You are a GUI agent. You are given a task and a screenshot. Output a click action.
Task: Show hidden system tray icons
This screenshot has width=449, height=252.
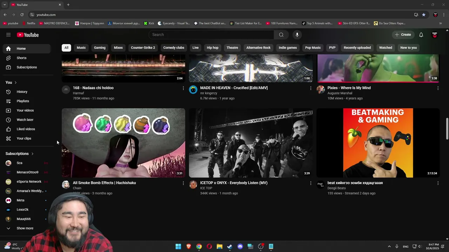tap(389, 246)
